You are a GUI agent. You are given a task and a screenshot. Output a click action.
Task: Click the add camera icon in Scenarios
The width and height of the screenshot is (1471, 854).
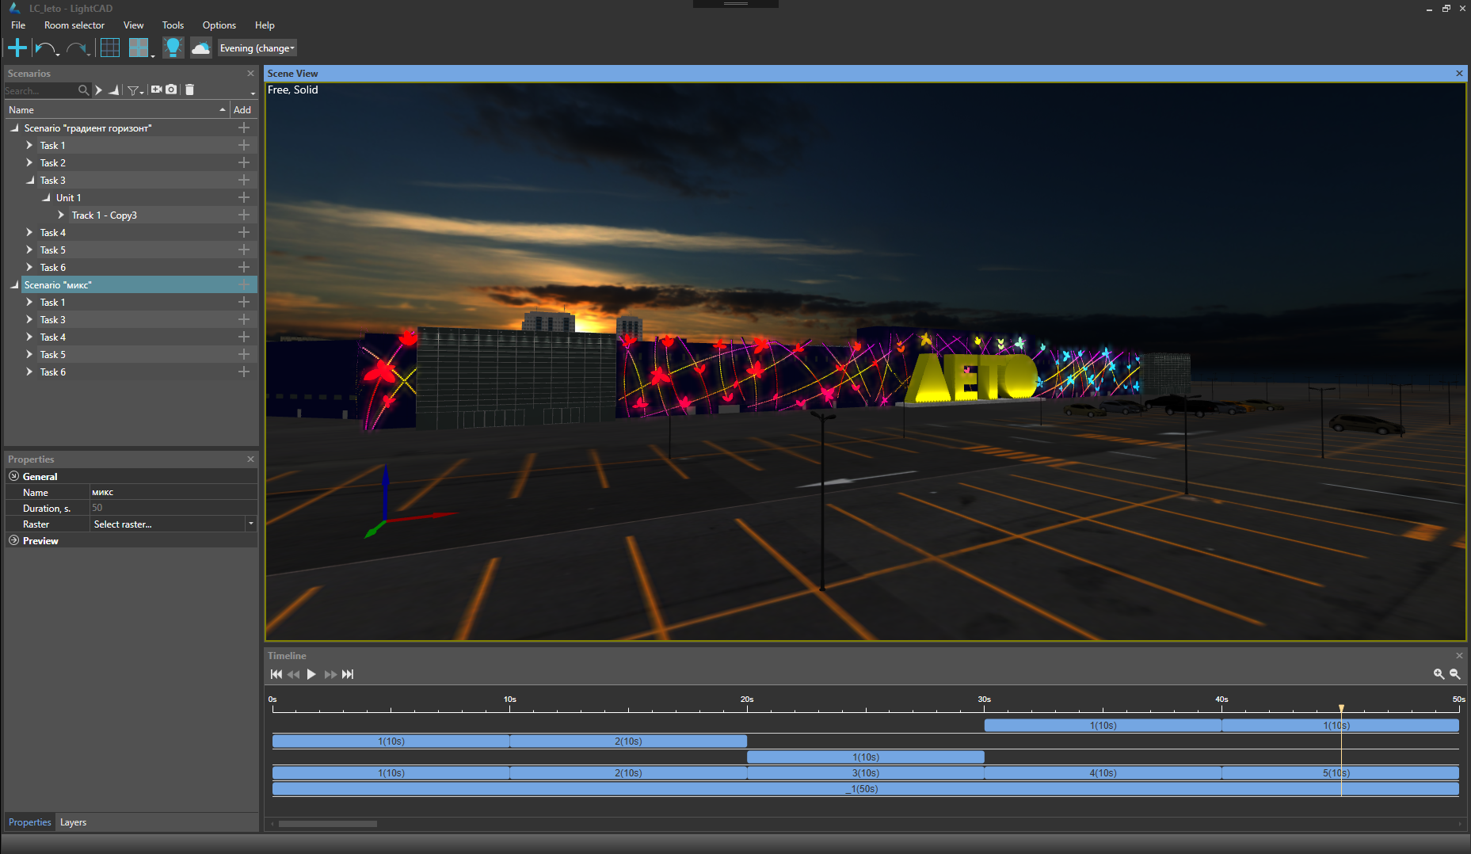[156, 90]
